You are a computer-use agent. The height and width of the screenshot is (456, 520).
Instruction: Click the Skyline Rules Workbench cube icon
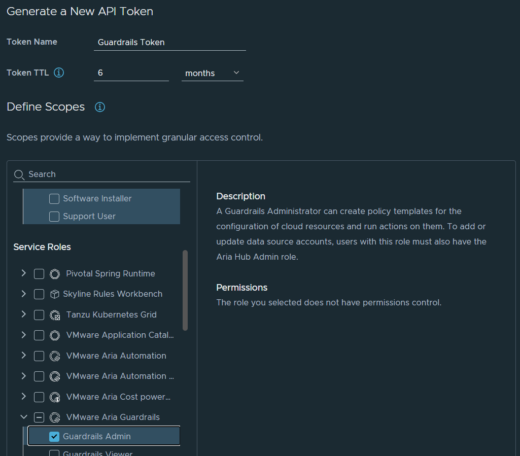point(55,294)
